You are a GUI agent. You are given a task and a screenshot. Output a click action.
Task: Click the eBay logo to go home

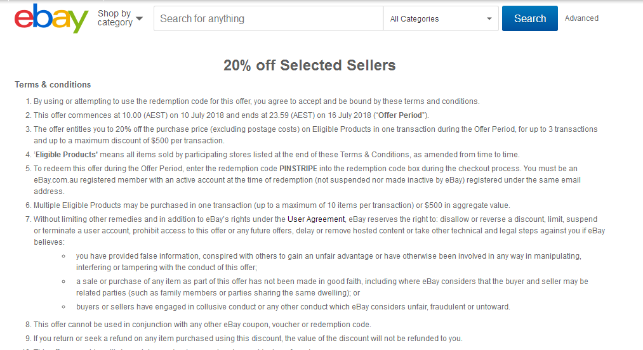tap(51, 18)
